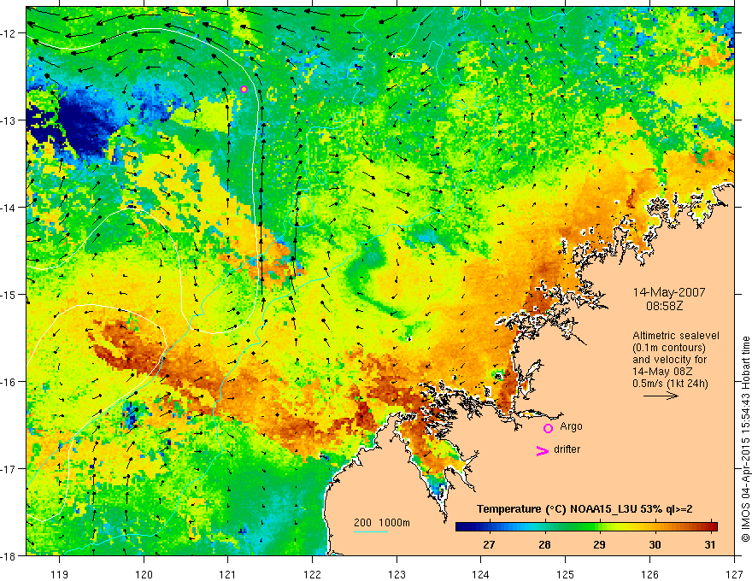Select the 'drifter' legend label
The width and height of the screenshot is (752, 581).
pos(567,449)
